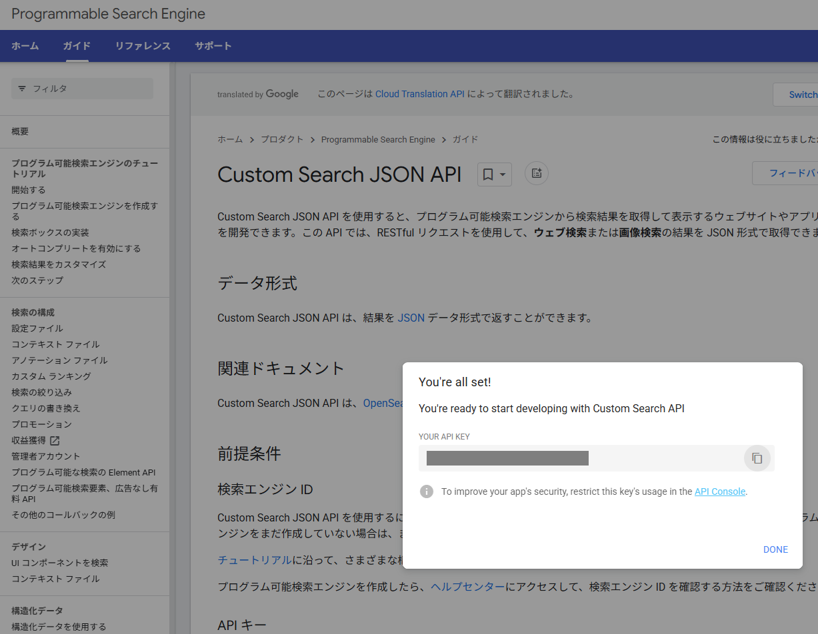
Task: Click the Google logo in the translation banner
Action: pos(283,94)
